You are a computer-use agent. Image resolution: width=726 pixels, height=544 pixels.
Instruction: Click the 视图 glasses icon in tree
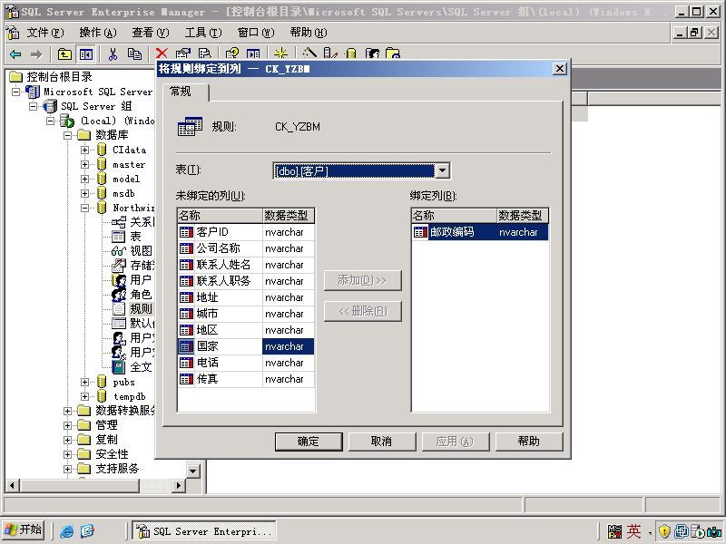pos(119,251)
